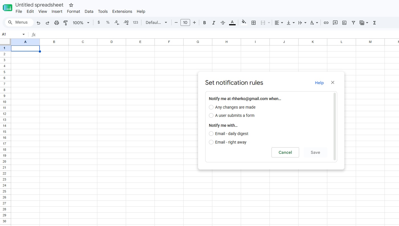399x226 pixels.
Task: Select column D header
Action: 112,42
